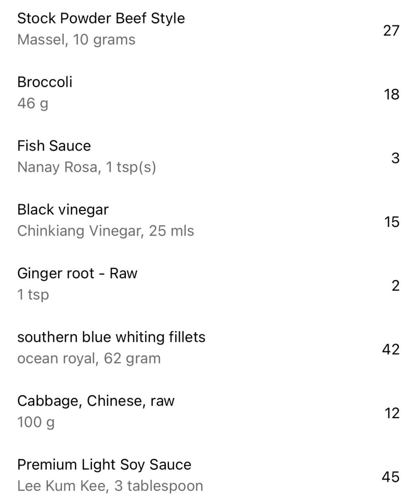The height and width of the screenshot is (500, 417).
Task: Tap the Nanay Rosa, 1 tsp(s) subtitle
Action: click(87, 167)
